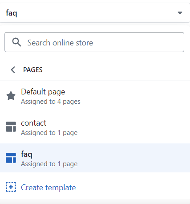The height and width of the screenshot is (204, 190).
Task: Click the gray template icon beside contact
Action: [11, 127]
